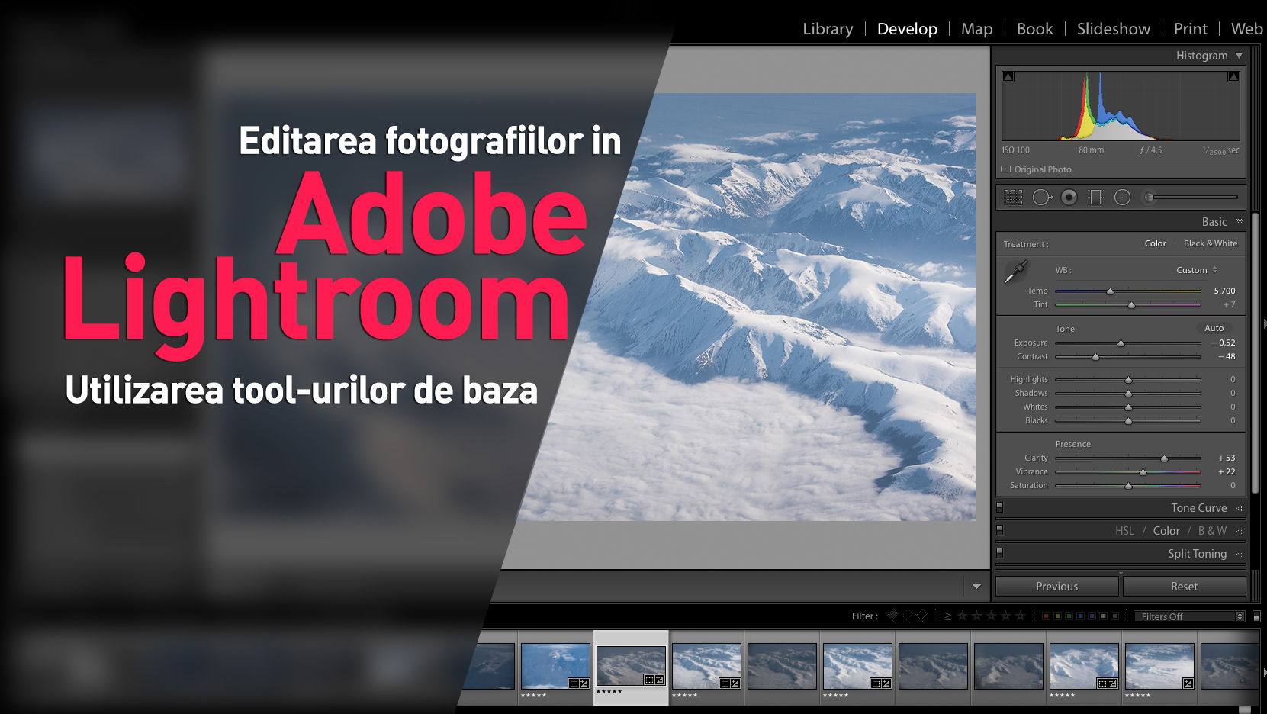1267x714 pixels.
Task: Filter by unflagged photos icon
Action: (907, 616)
